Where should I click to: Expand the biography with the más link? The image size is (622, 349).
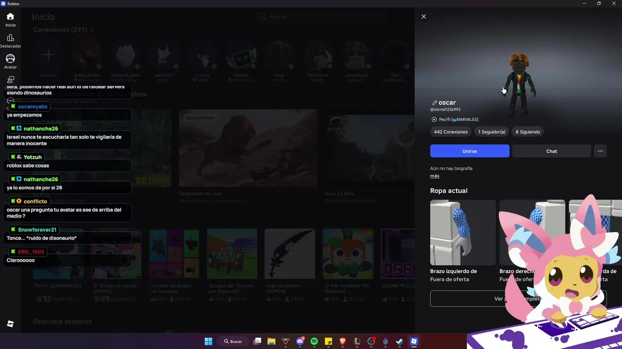(434, 176)
